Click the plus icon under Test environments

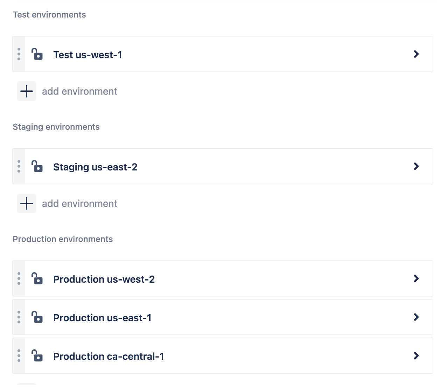[26, 91]
